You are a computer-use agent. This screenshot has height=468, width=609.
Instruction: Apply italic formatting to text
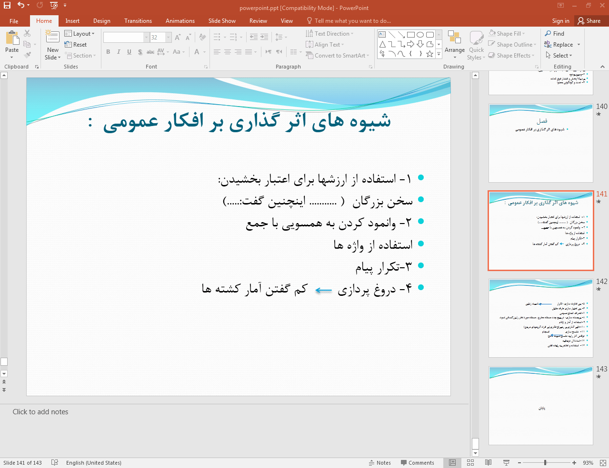point(119,52)
